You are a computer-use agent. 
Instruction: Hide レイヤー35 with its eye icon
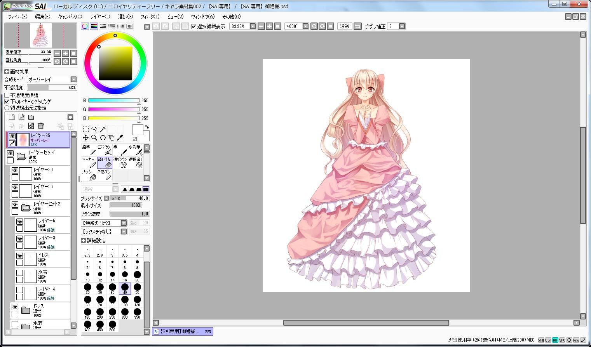pyautogui.click(x=12, y=136)
